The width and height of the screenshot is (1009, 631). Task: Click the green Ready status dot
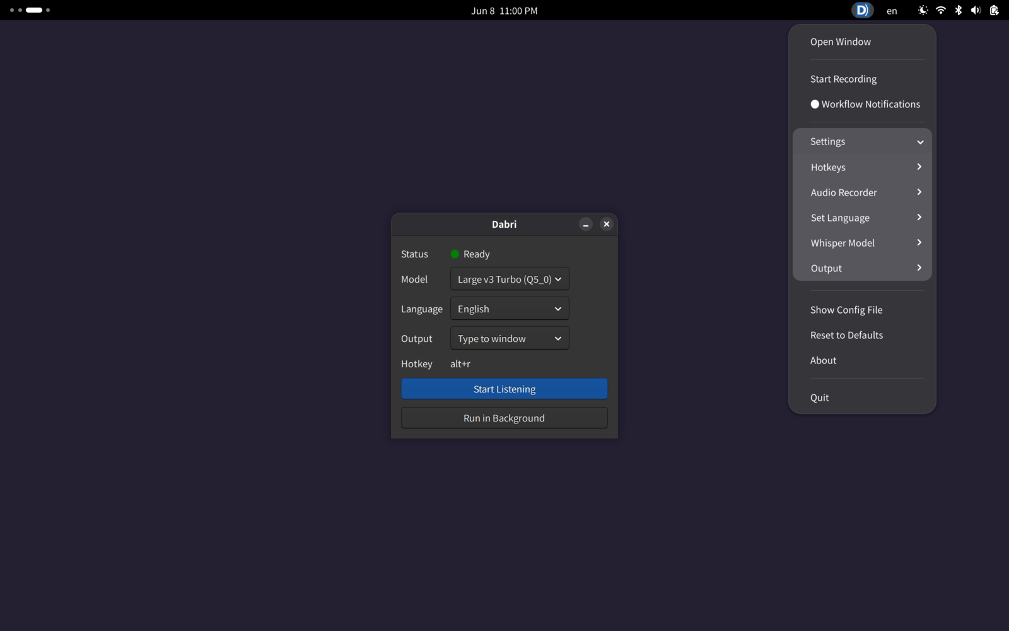[x=455, y=254]
